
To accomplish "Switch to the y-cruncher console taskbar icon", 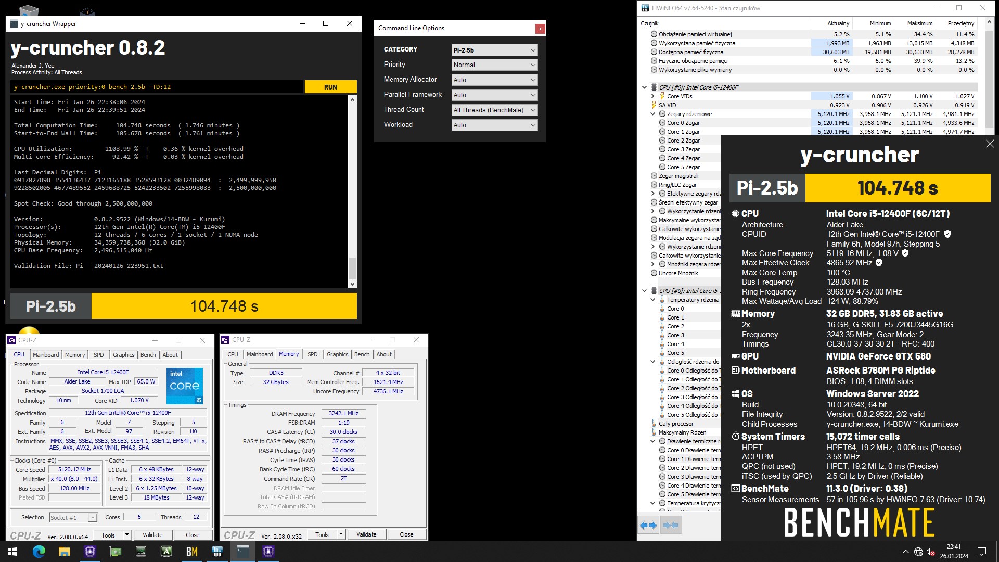I will 242,552.
